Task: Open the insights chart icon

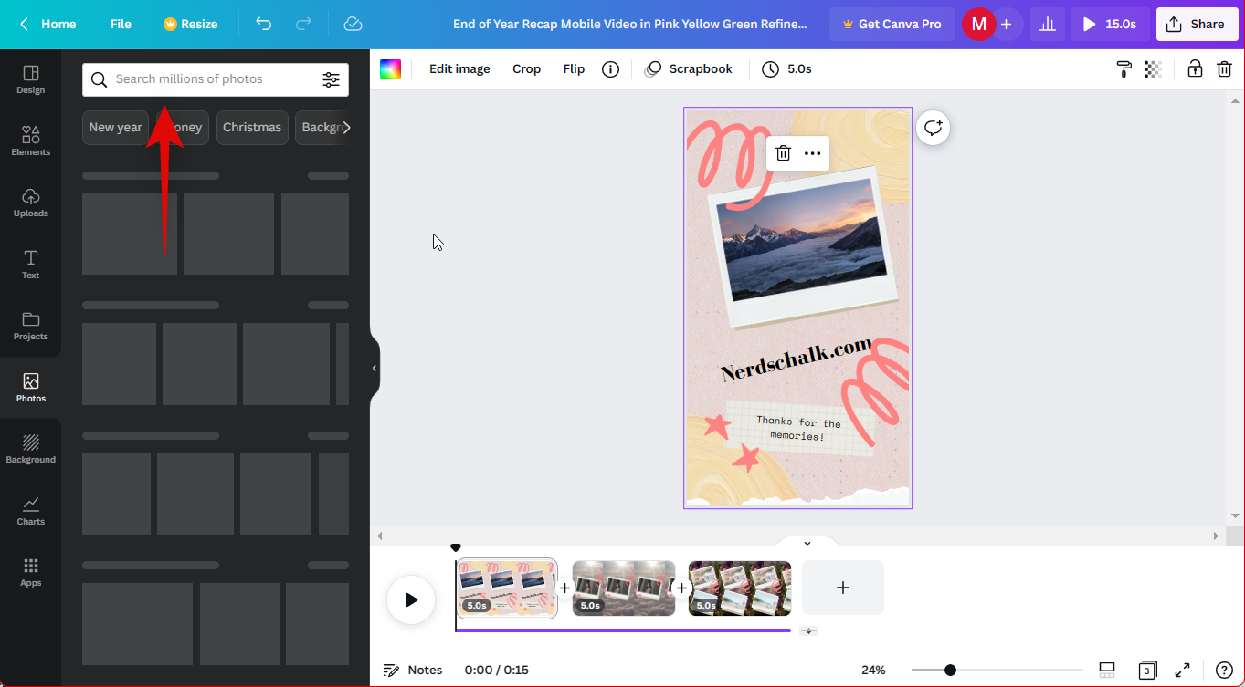Action: point(1048,24)
